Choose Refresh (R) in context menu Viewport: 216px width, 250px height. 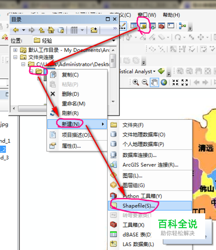[x=77, y=113]
